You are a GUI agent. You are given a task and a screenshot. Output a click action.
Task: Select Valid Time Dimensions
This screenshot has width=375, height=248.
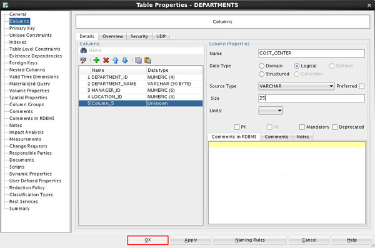[34, 77]
